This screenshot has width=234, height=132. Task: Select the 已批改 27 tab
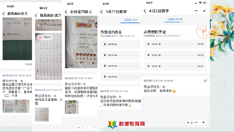[x=131, y=20]
